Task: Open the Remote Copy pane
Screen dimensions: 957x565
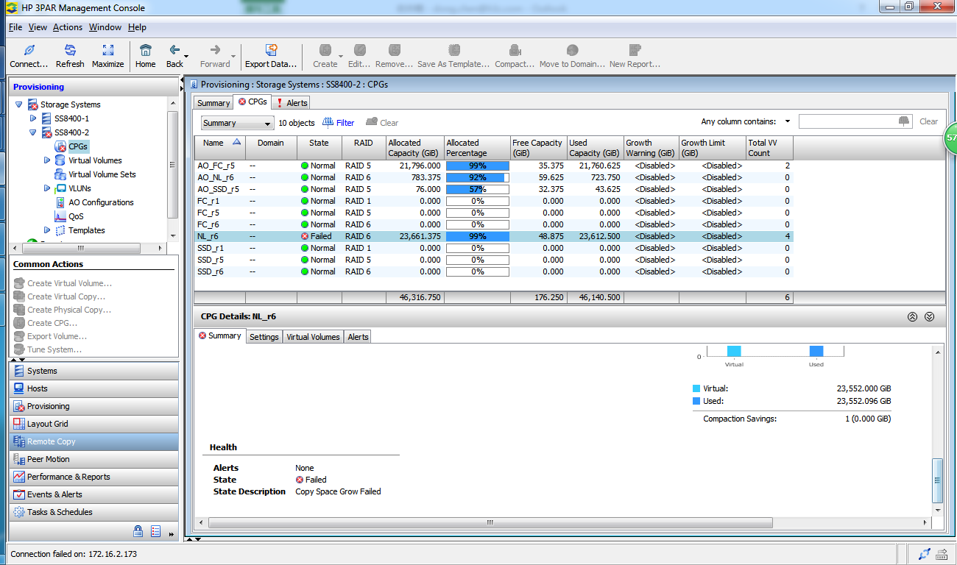Action: point(93,441)
